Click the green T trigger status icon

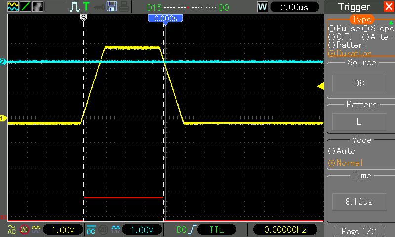pyautogui.click(x=86, y=7)
